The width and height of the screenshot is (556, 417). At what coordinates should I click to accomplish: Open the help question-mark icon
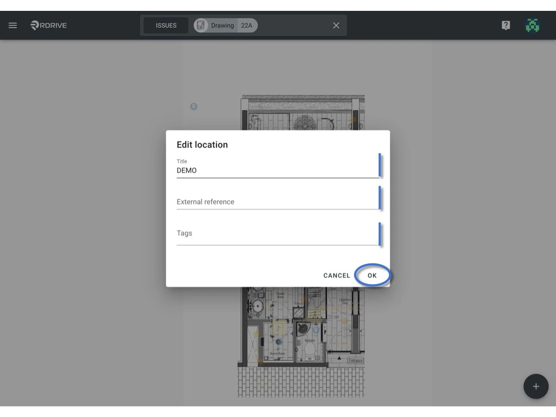tap(506, 25)
